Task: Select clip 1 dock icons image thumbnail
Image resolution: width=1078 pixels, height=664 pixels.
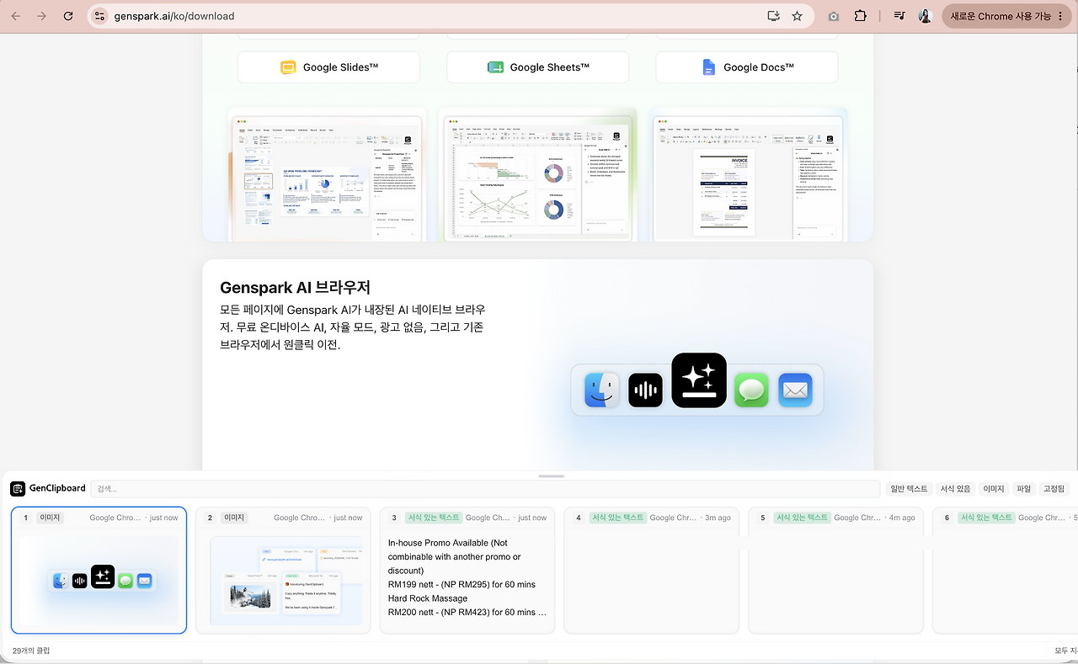Action: (x=99, y=581)
